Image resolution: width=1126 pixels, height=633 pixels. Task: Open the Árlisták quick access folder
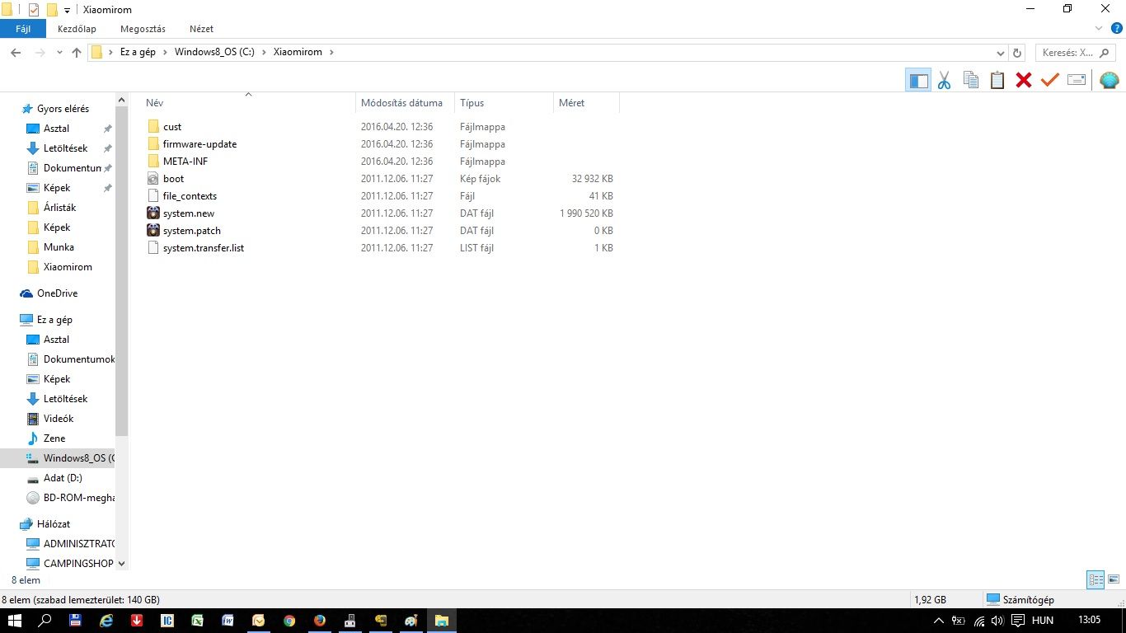(59, 208)
